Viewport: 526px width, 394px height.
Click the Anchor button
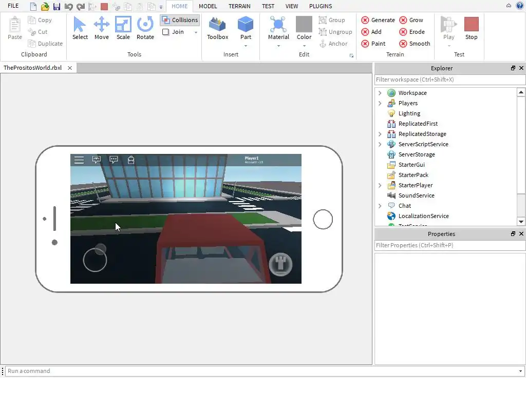tap(333, 44)
